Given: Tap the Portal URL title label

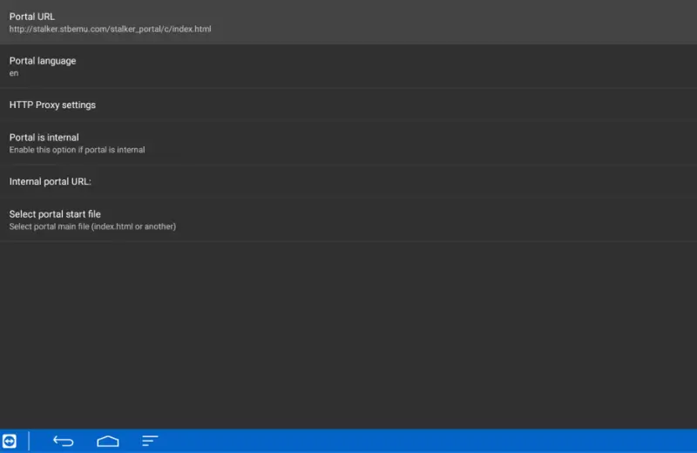Looking at the screenshot, I should [32, 17].
